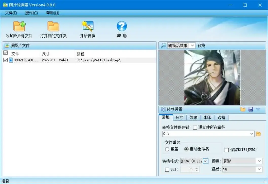
Task: Save settings with the floppy disk icon
Action: (x=251, y=109)
